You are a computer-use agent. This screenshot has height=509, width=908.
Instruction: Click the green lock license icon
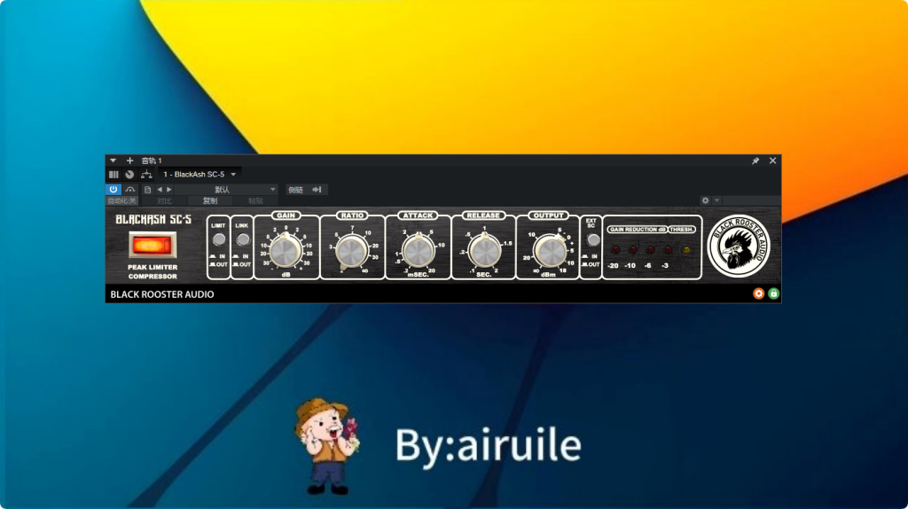point(773,294)
